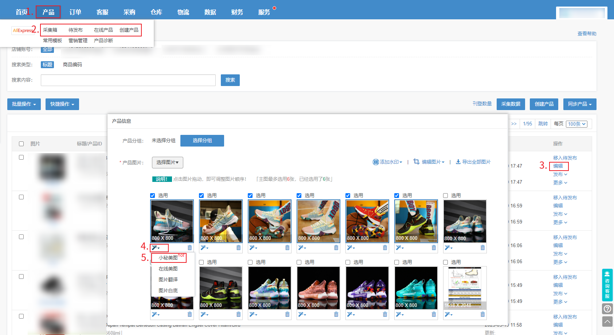Click the 搜索 button
The width and height of the screenshot is (614, 335).
(x=230, y=80)
